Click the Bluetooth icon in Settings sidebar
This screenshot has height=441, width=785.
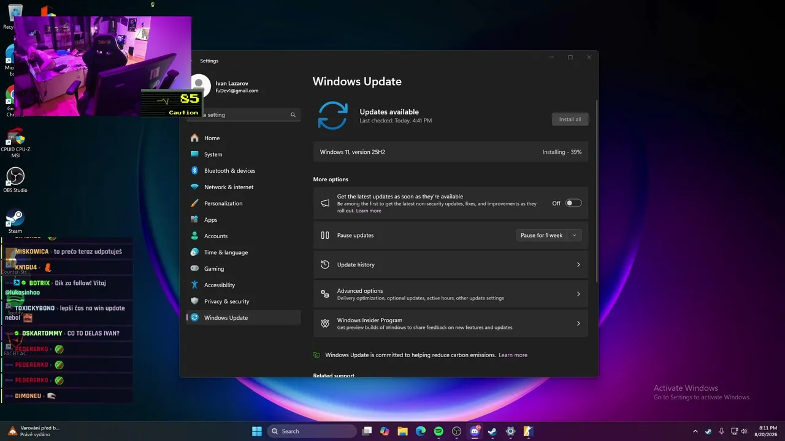point(194,171)
